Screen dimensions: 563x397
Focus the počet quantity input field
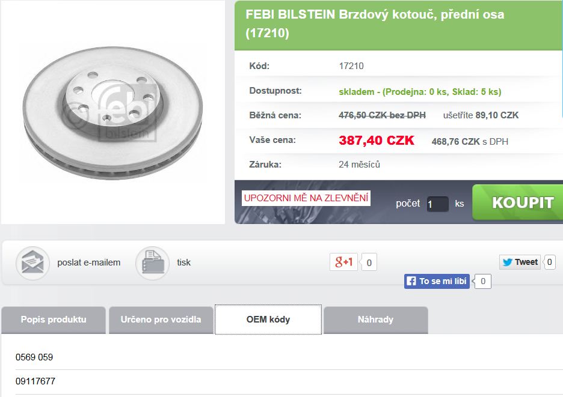pyautogui.click(x=437, y=204)
